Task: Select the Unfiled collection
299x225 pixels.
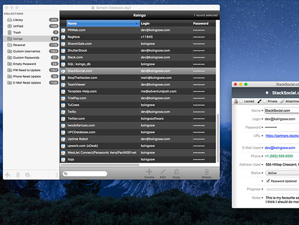Action: click(30, 26)
